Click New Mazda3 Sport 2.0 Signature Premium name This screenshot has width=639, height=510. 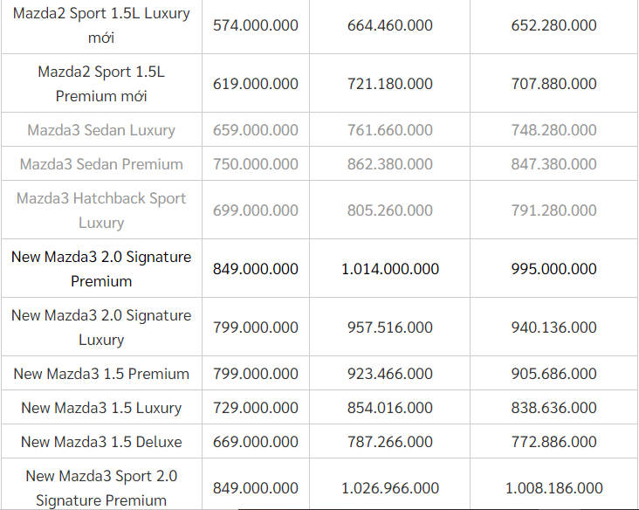tap(101, 488)
